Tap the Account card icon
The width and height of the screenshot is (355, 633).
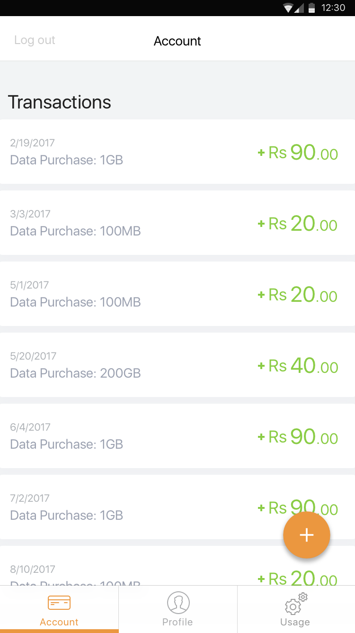(x=59, y=603)
